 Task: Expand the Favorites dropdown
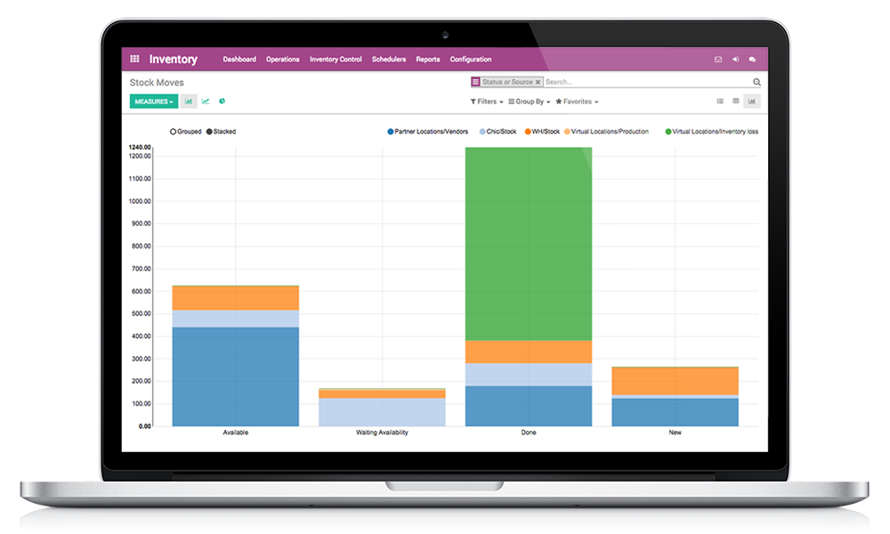tap(577, 101)
